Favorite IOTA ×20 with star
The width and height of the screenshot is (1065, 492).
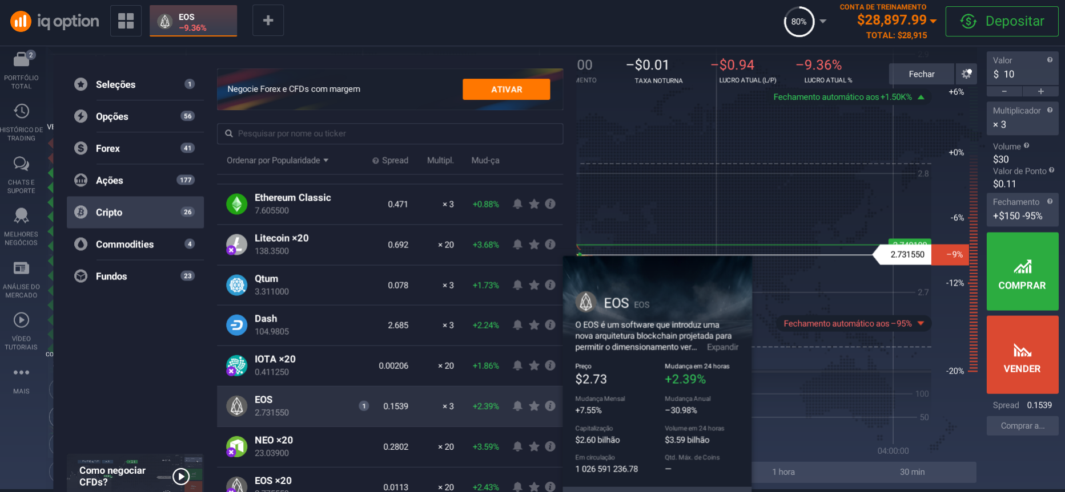point(534,365)
